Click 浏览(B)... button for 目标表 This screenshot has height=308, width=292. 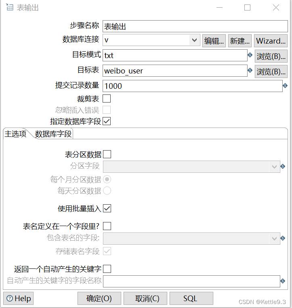pyautogui.click(x=271, y=71)
